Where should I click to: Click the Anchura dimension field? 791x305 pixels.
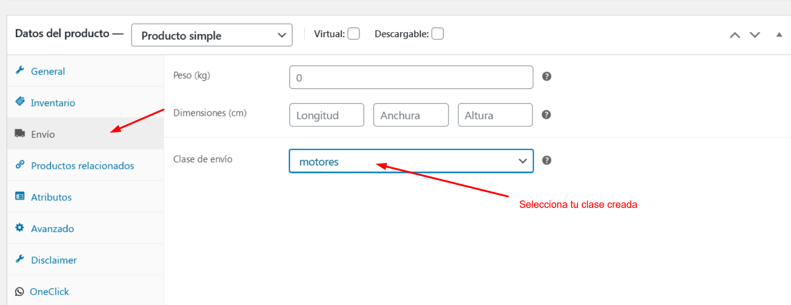pyautogui.click(x=411, y=115)
